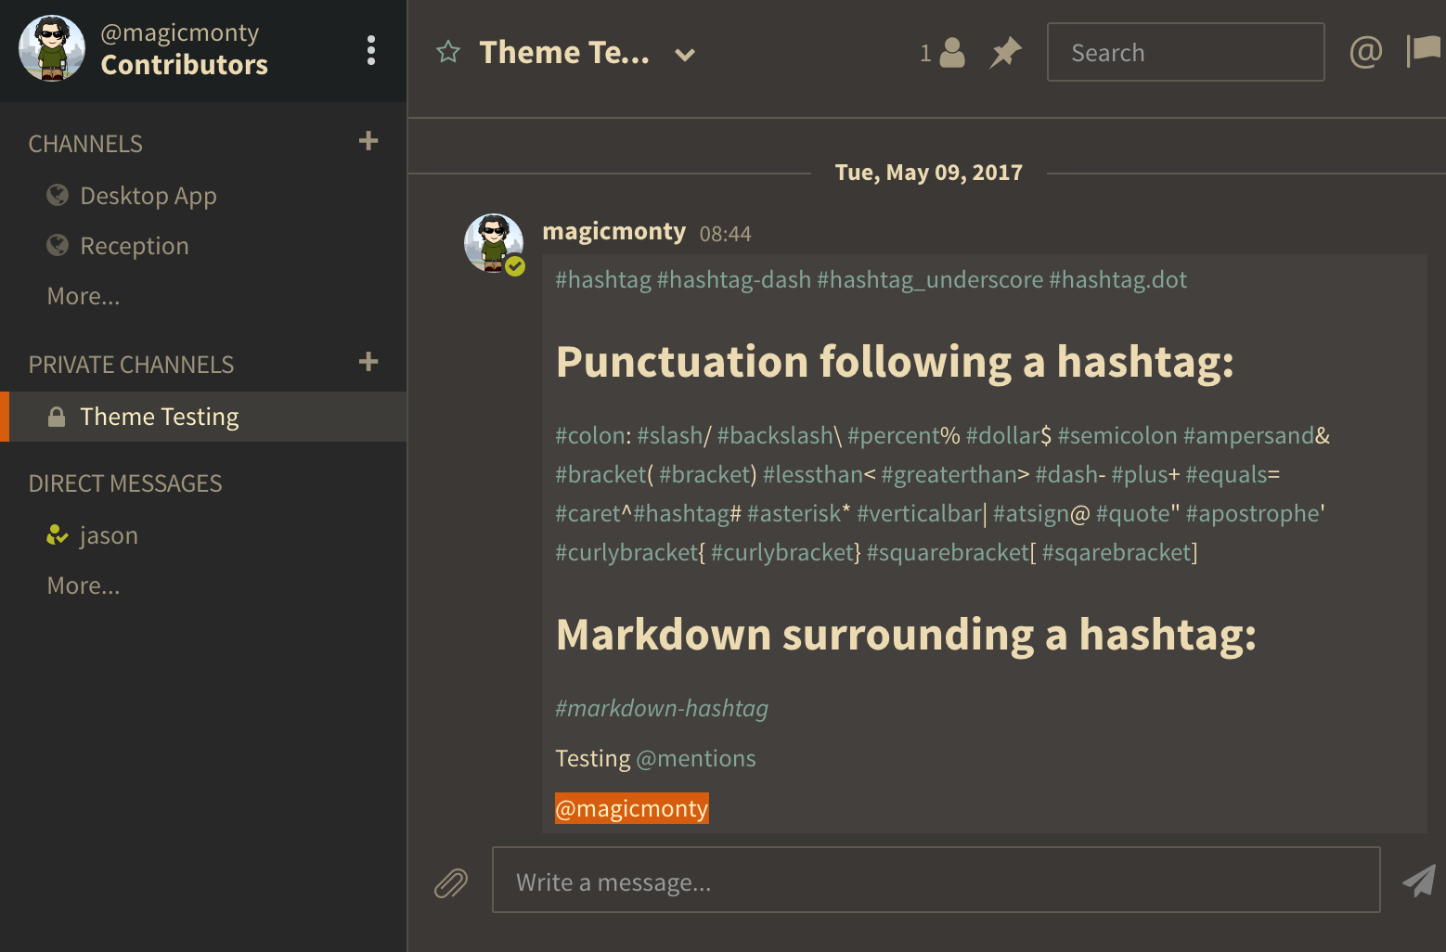The width and height of the screenshot is (1446, 952).
Task: Click the paperclip attachment icon
Action: click(x=451, y=882)
